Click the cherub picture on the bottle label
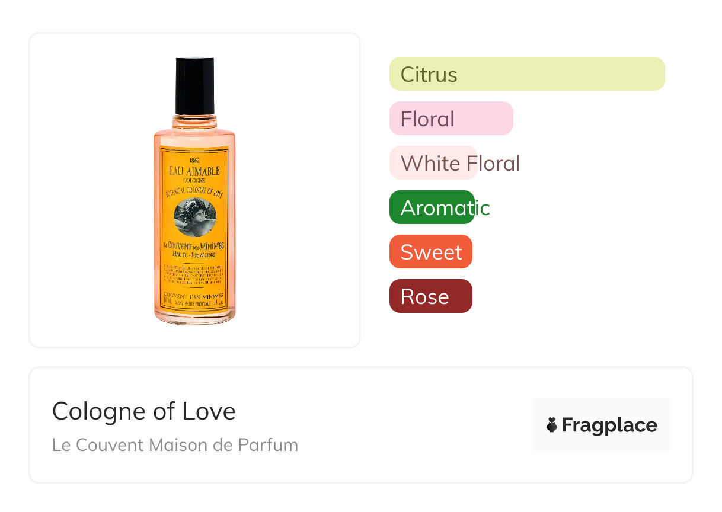 (x=194, y=217)
